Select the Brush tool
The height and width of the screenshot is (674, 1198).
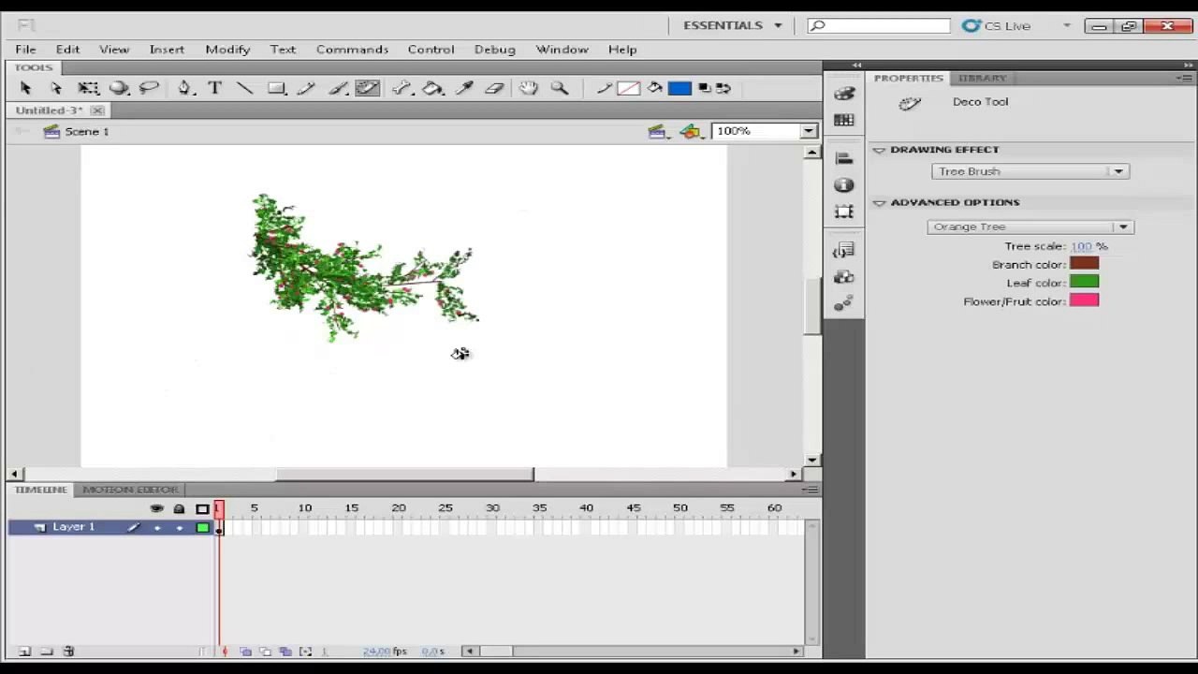point(338,88)
